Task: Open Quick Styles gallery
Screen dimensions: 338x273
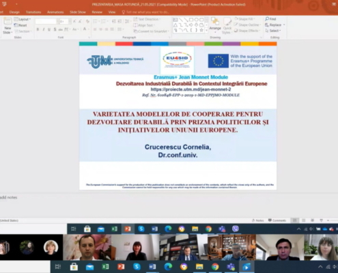Action: pyautogui.click(x=227, y=26)
